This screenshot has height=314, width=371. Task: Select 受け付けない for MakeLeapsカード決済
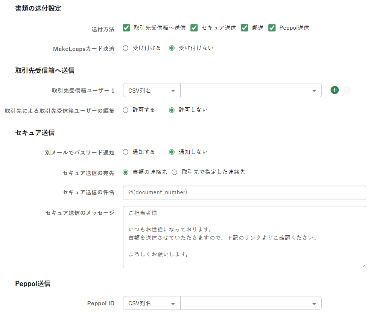172,48
